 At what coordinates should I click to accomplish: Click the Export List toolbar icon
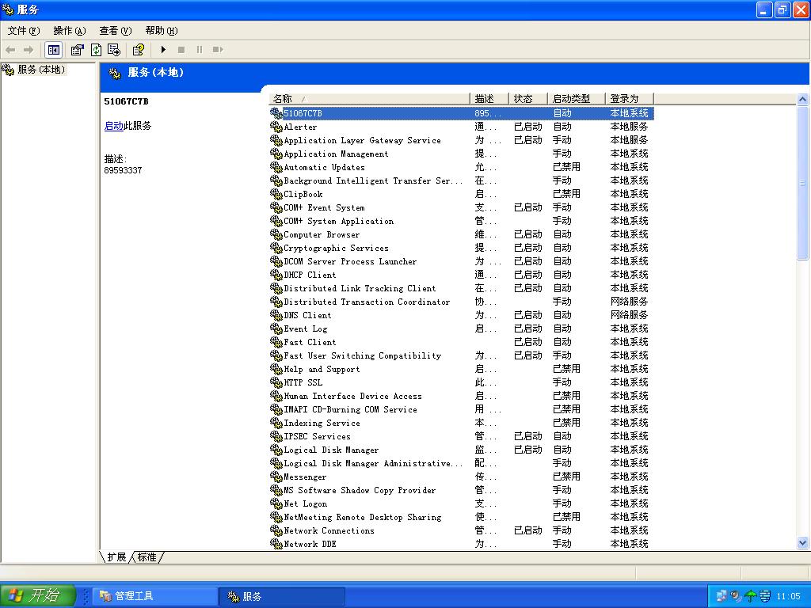click(x=114, y=50)
